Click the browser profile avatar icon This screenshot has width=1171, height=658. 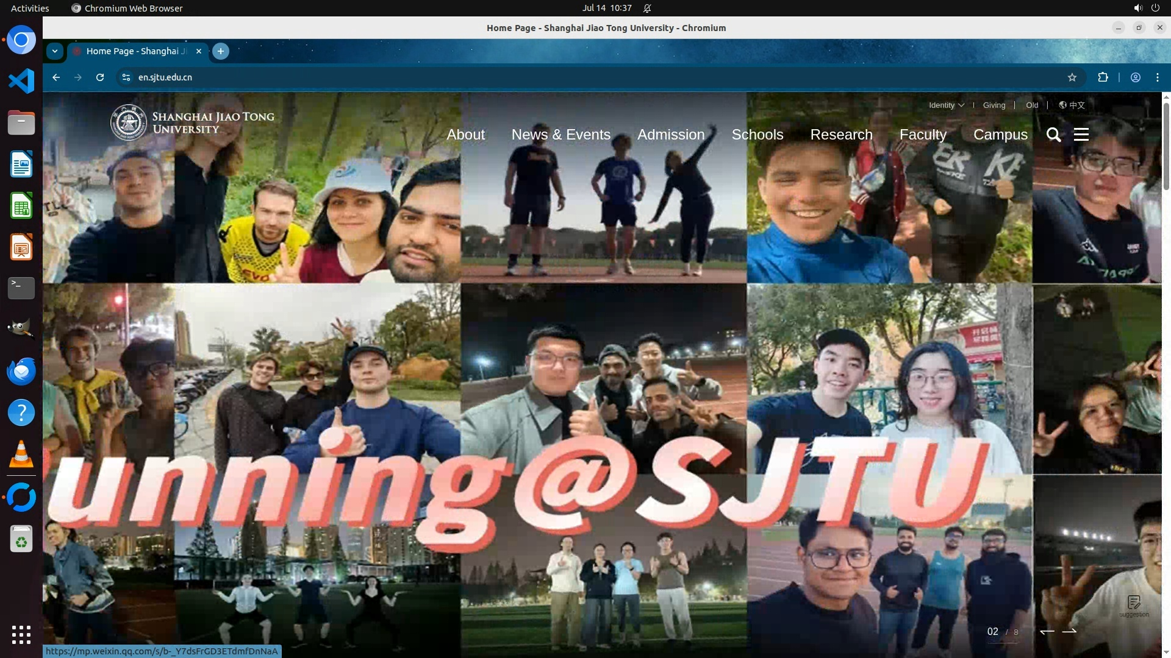[1136, 77]
